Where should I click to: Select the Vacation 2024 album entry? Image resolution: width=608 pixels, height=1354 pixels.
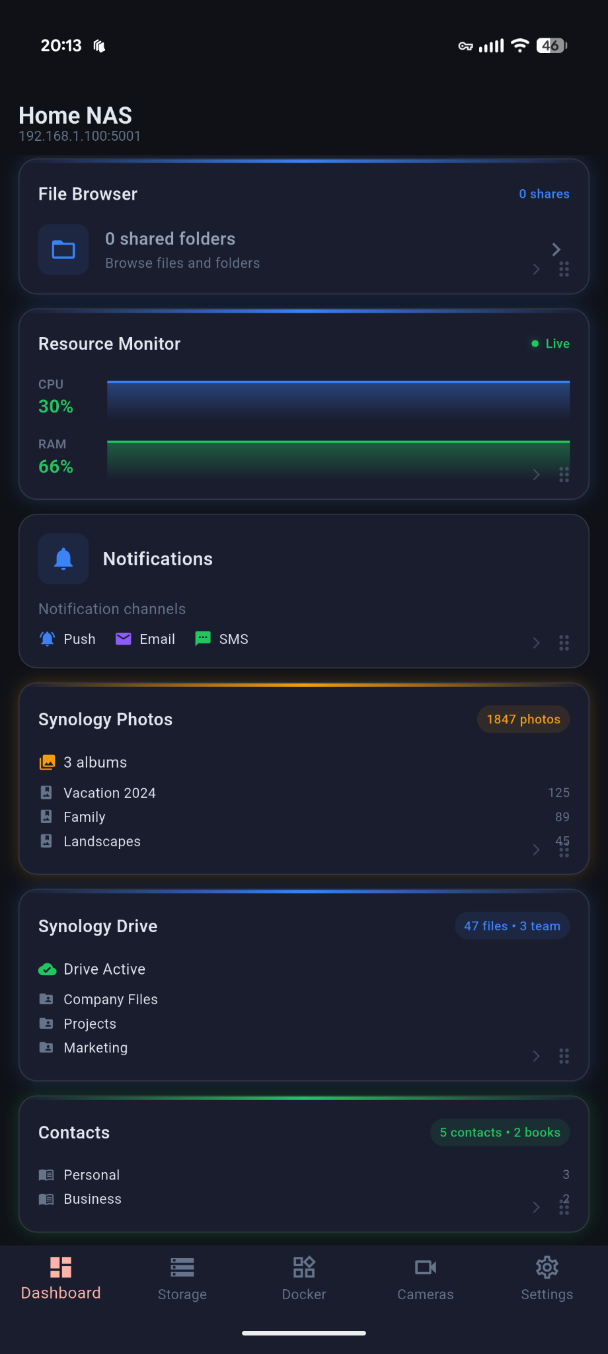pos(109,793)
